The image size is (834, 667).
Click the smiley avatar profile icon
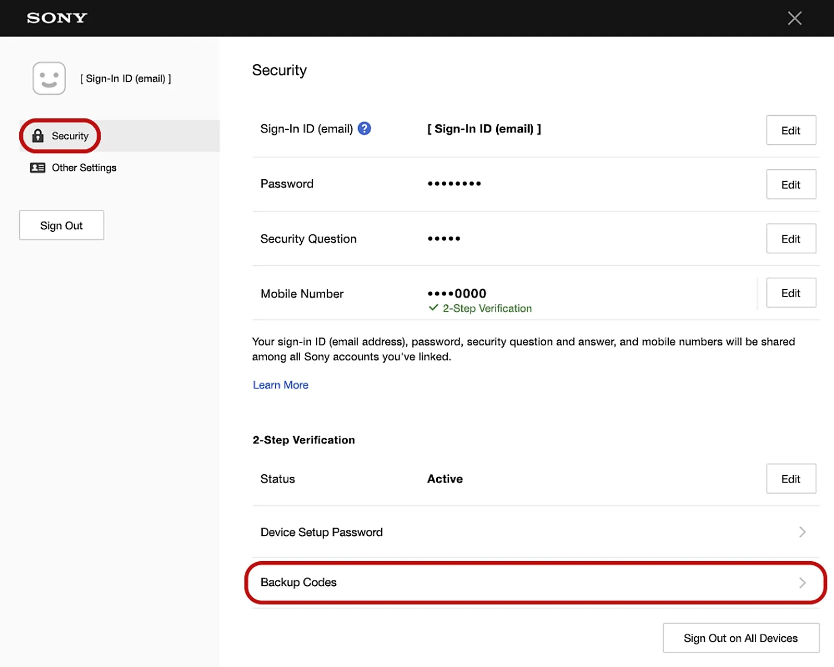point(49,79)
